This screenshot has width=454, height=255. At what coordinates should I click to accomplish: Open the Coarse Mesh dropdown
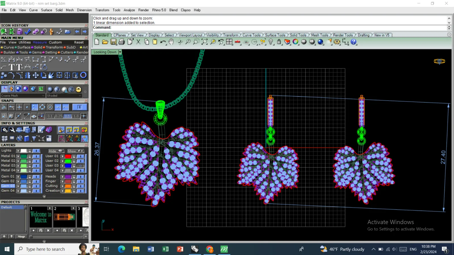23,96
